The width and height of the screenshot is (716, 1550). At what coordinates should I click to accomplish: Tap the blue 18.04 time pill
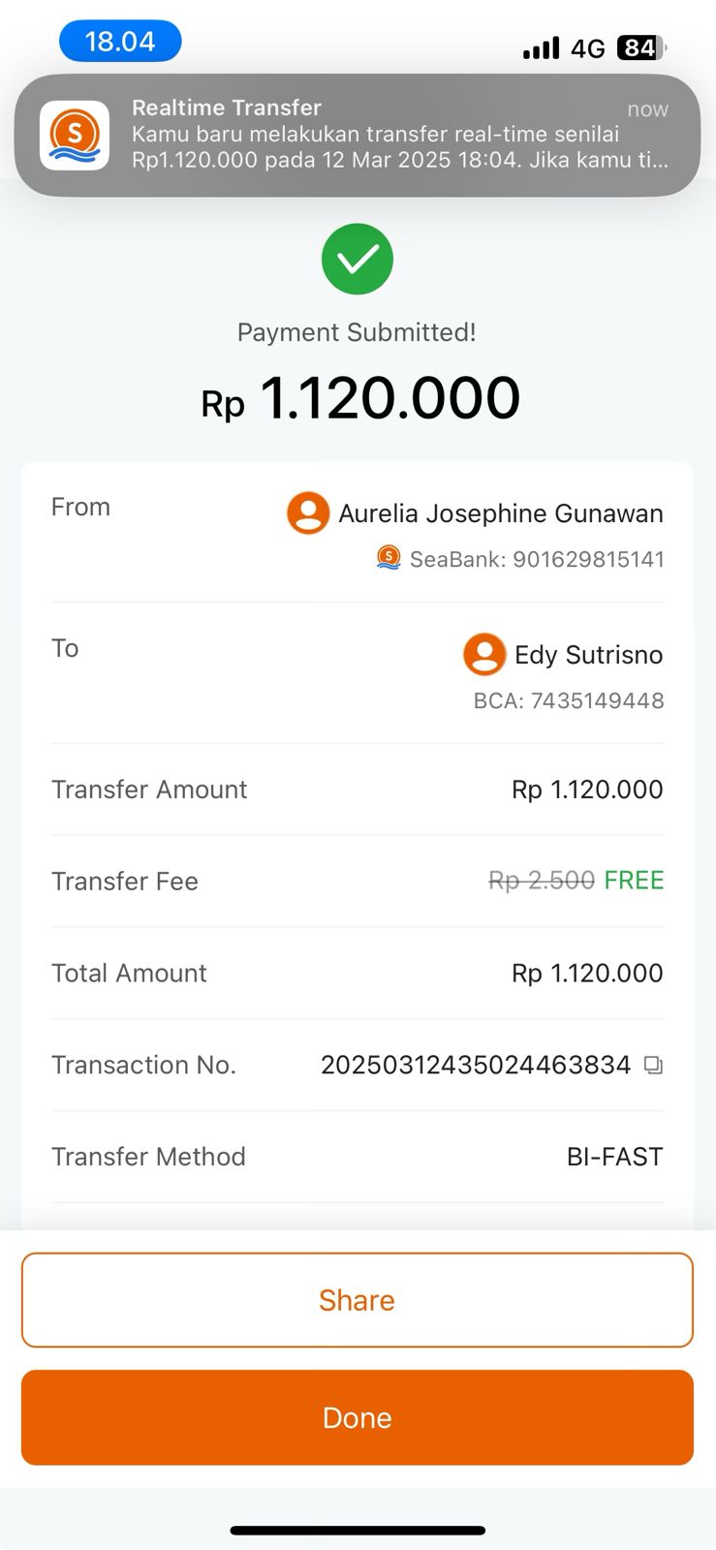click(120, 42)
